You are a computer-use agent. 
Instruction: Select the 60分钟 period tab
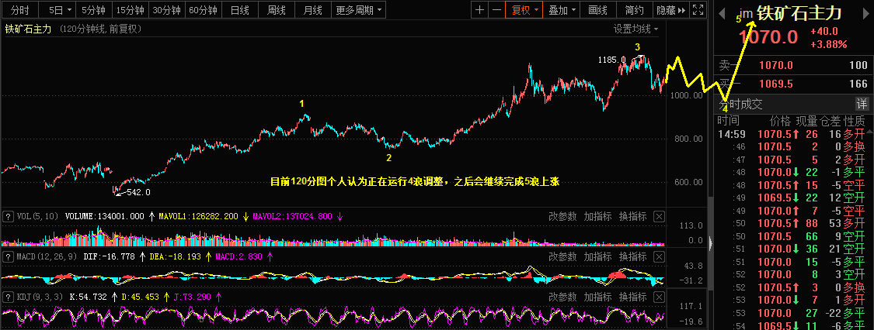click(x=204, y=10)
